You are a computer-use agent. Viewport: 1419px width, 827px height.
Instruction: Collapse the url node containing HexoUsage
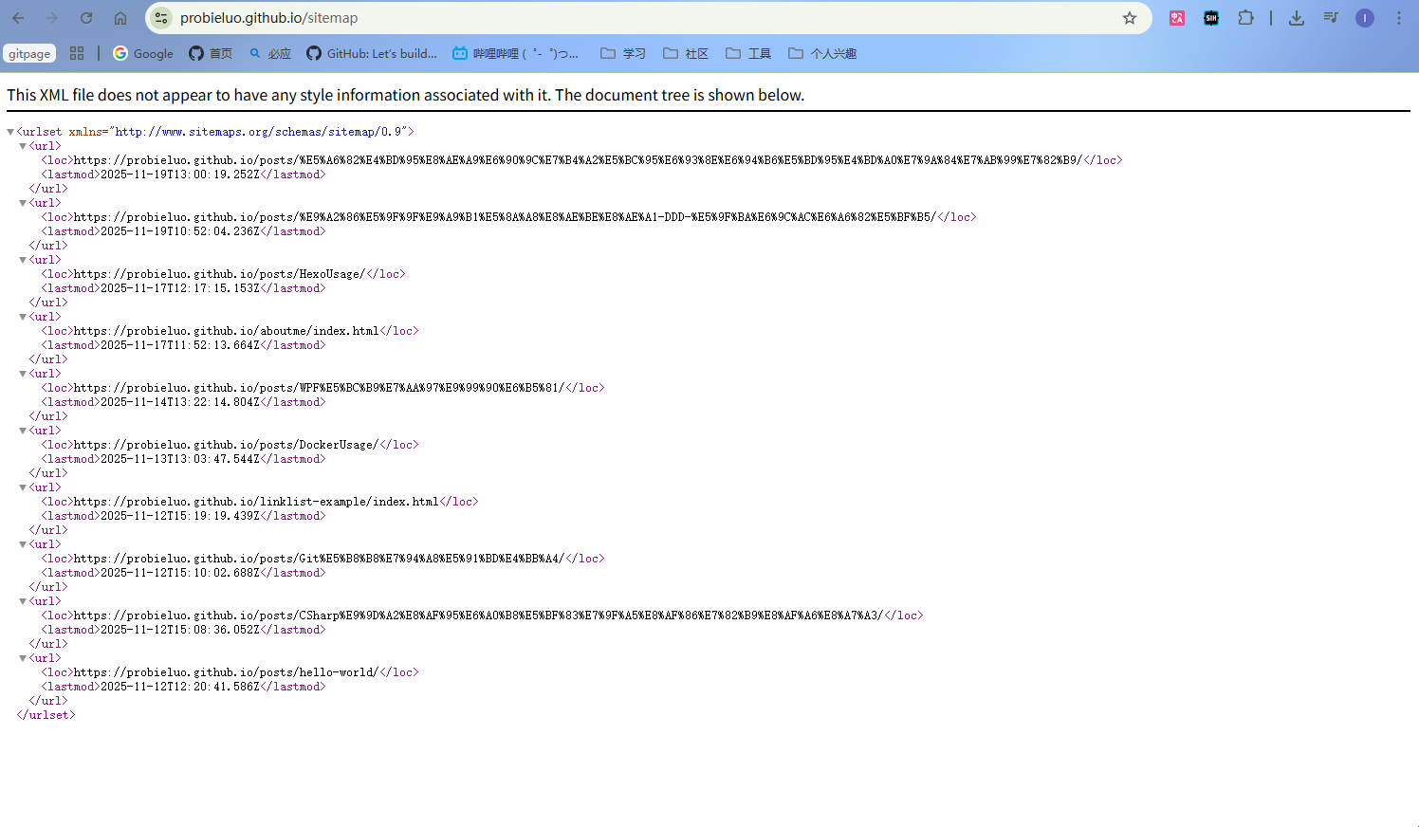(x=23, y=260)
